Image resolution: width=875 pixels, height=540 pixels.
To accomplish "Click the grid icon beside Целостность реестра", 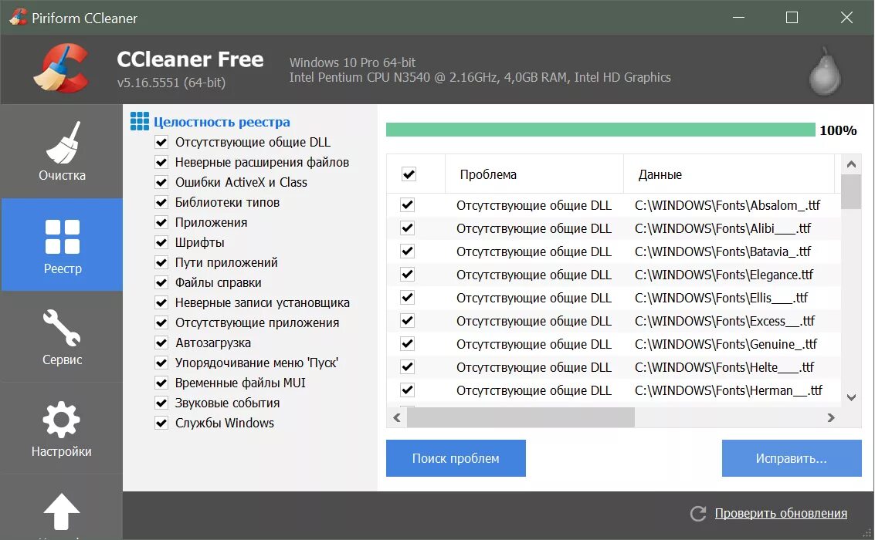I will (141, 121).
